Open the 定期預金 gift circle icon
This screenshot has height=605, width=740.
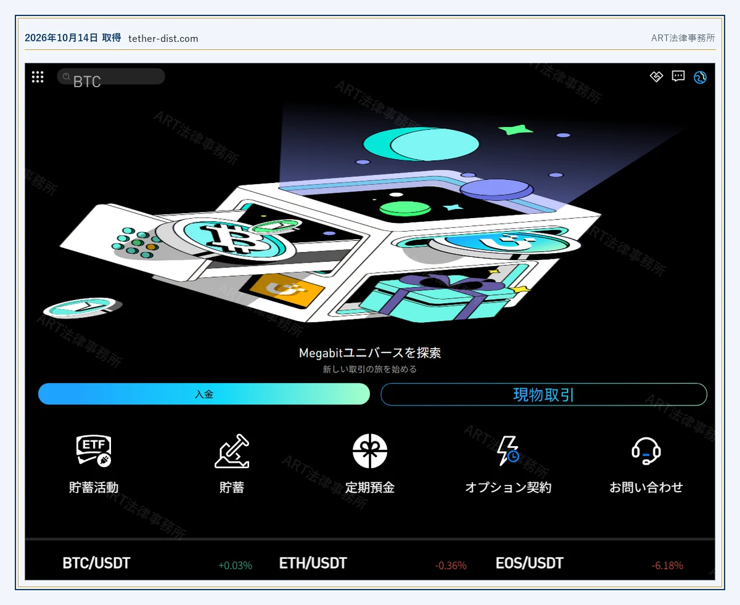coord(370,451)
